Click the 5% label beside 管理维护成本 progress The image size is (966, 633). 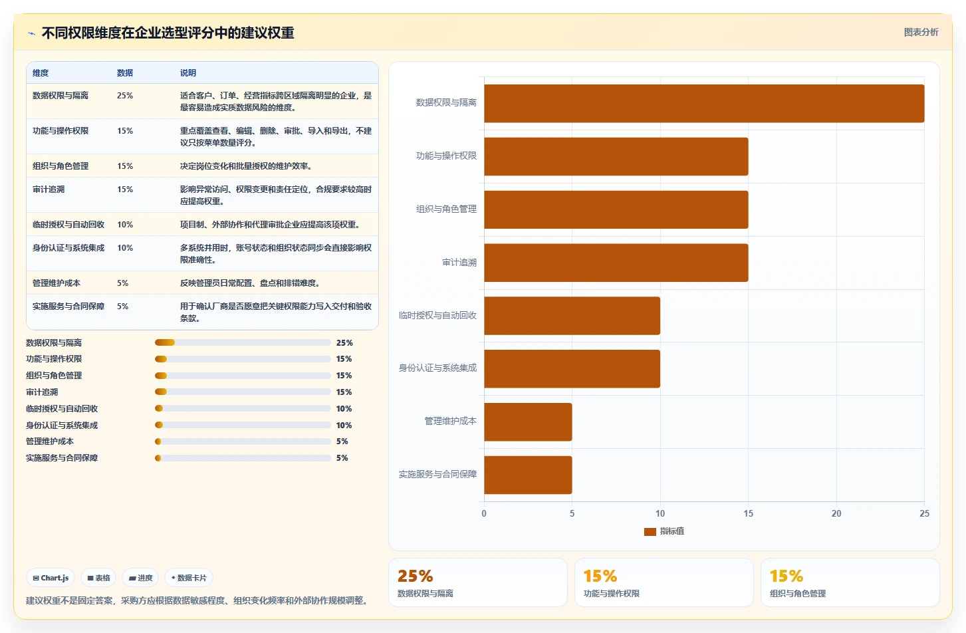(342, 442)
